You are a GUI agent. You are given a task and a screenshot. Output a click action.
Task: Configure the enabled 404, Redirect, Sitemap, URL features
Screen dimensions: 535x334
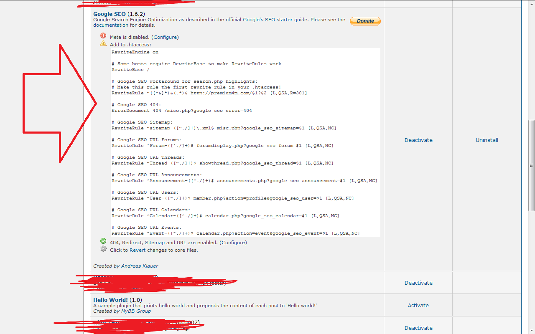[x=233, y=243]
